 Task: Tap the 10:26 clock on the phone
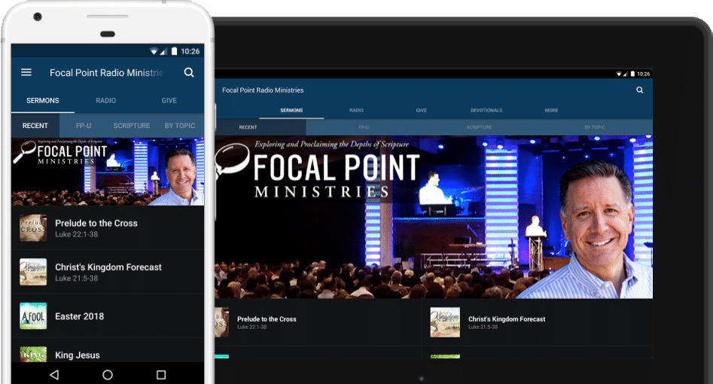pyautogui.click(x=190, y=51)
